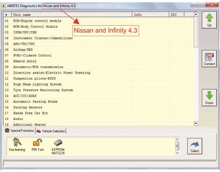Select the Airbag/SRS row
The width and height of the screenshot is (220, 172).
99,50
